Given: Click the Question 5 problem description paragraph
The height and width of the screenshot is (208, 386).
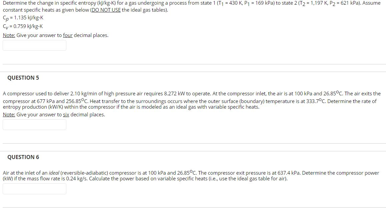Looking at the screenshot, I should point(190,100).
